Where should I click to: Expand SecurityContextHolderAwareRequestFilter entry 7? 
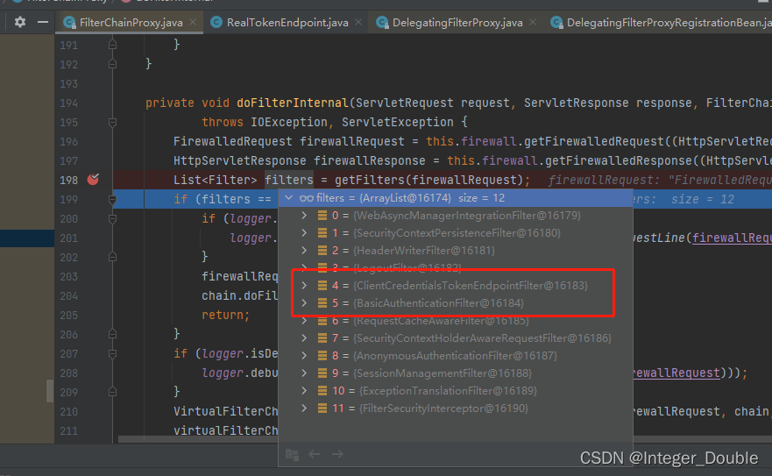pos(304,338)
